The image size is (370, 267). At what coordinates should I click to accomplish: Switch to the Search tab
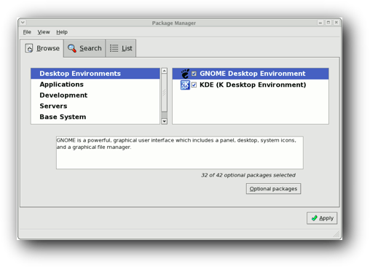tap(84, 48)
